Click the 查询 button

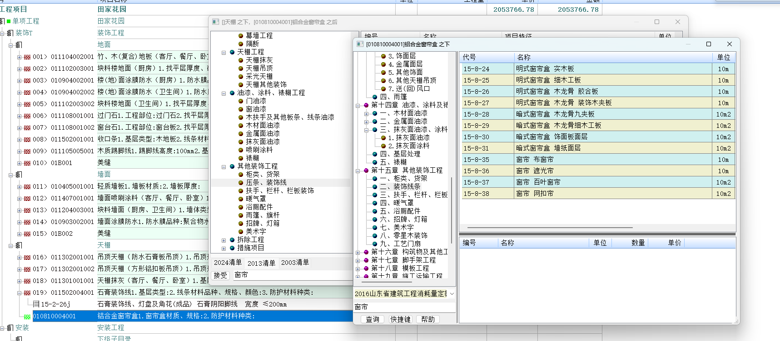point(373,319)
